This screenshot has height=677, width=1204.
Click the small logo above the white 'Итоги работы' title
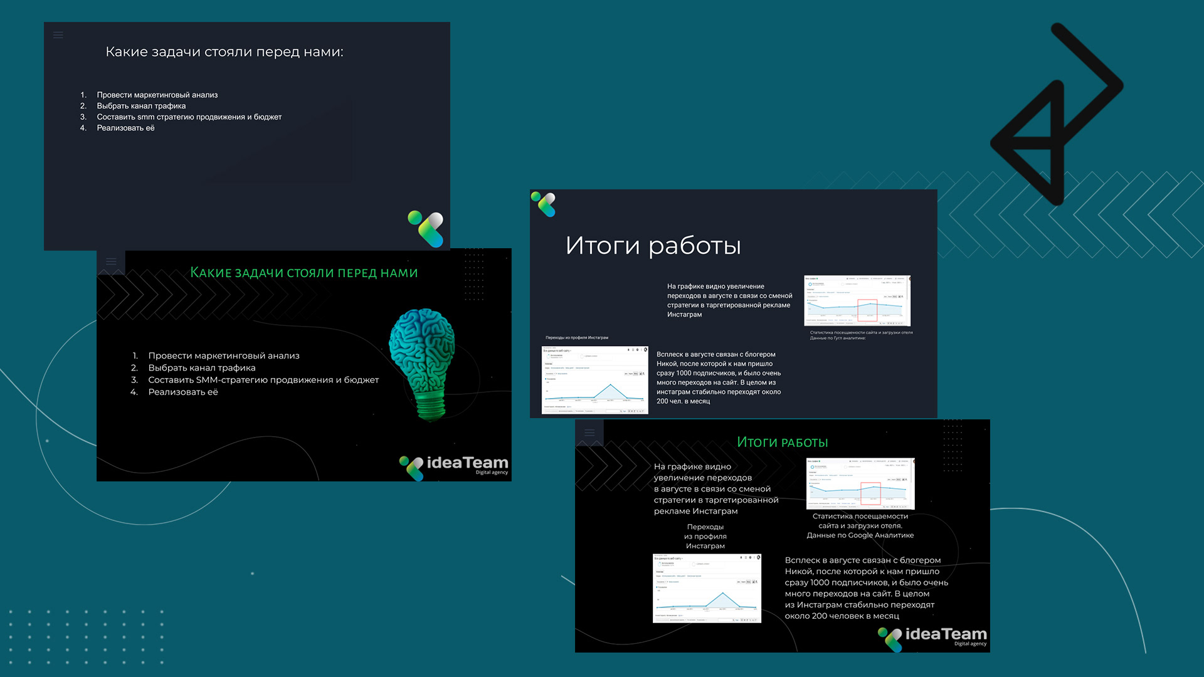point(544,204)
